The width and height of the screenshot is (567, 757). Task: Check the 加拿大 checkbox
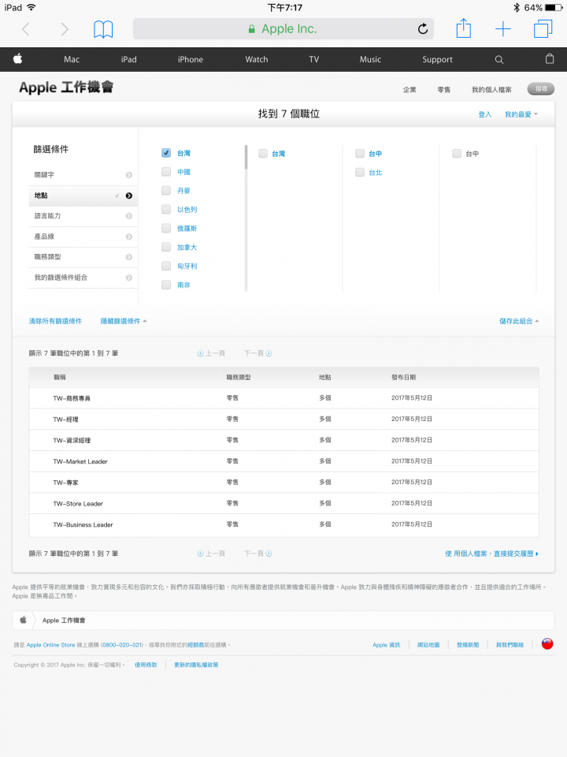tap(166, 247)
